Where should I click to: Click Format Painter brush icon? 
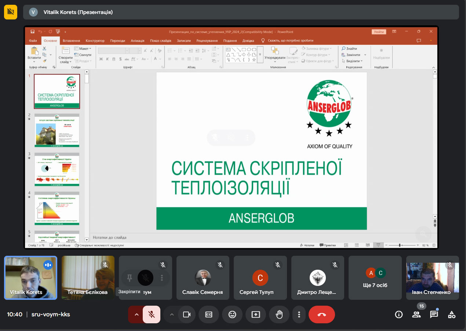[44, 61]
